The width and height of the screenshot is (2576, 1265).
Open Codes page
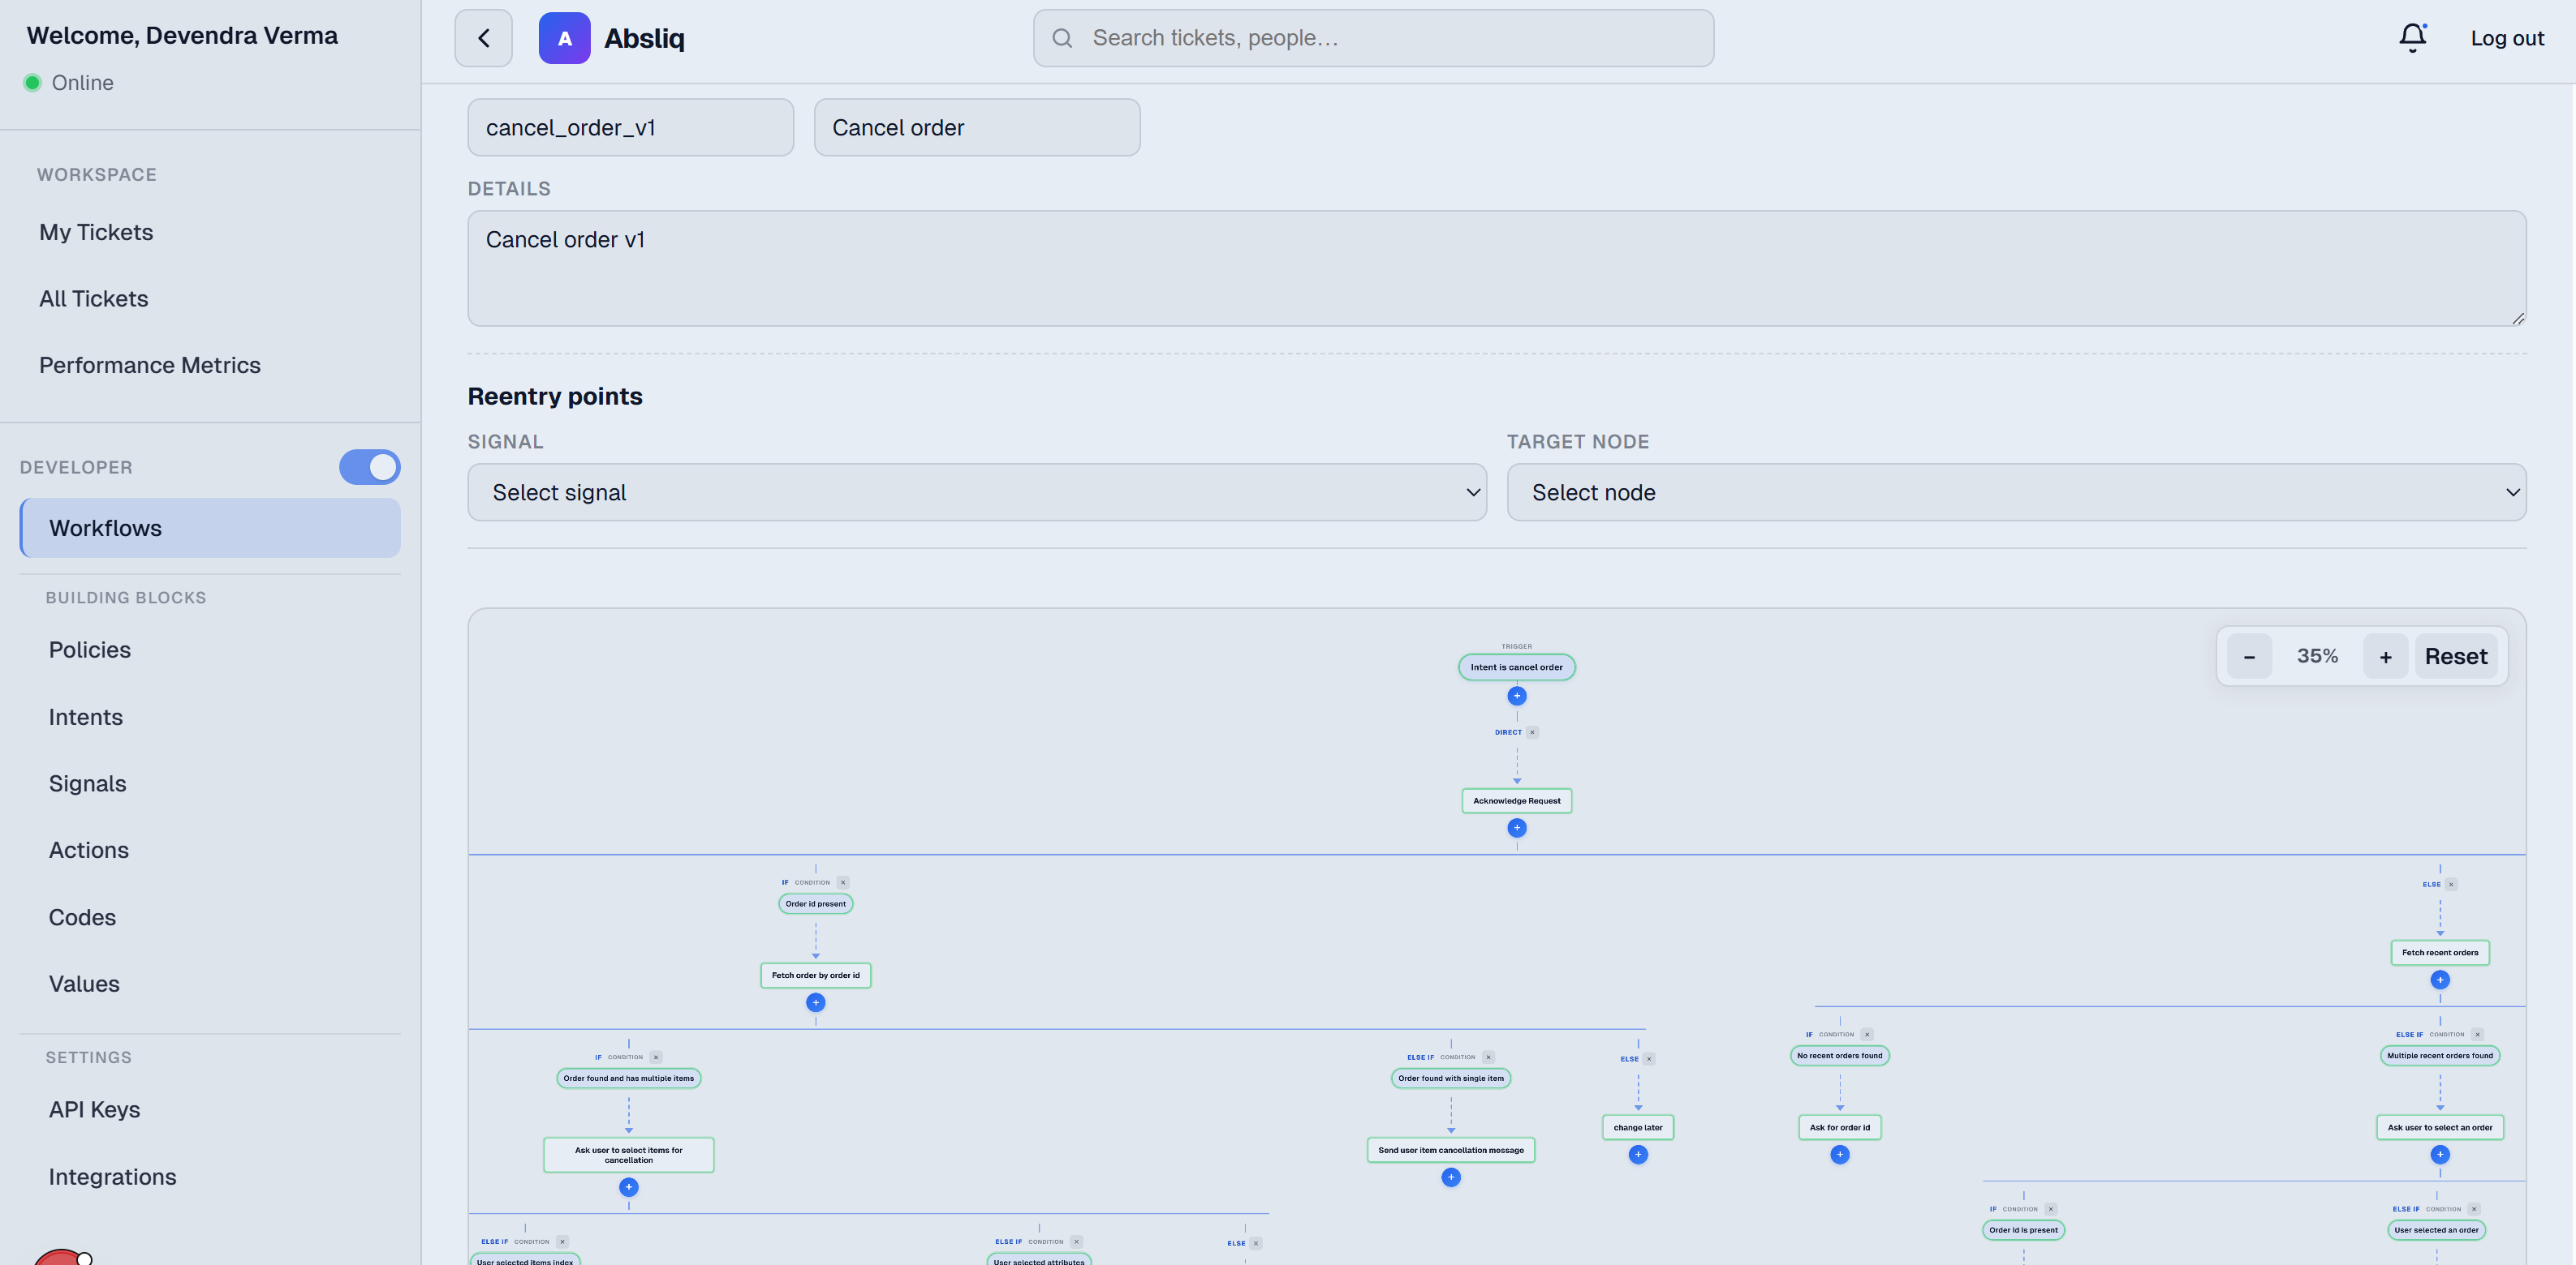coord(83,916)
